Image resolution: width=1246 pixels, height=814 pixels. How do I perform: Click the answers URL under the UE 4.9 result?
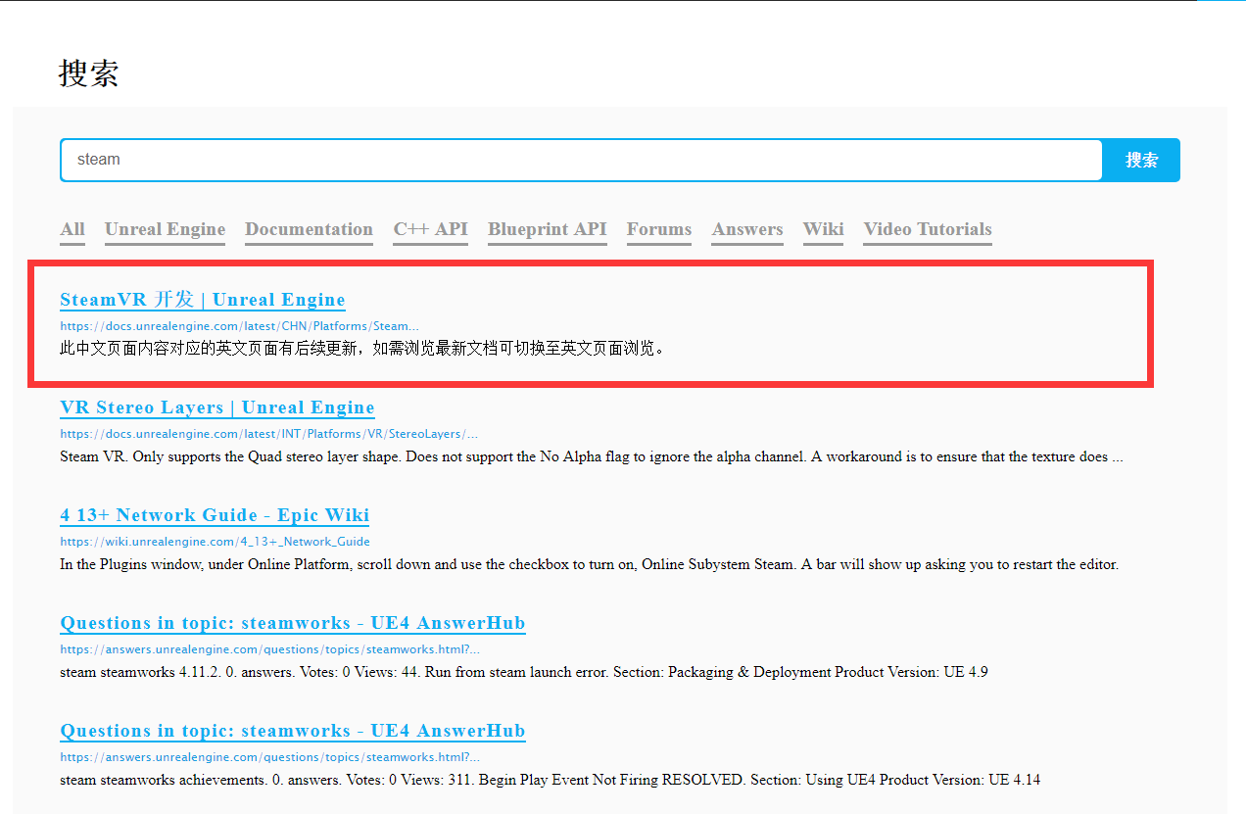coord(269,649)
